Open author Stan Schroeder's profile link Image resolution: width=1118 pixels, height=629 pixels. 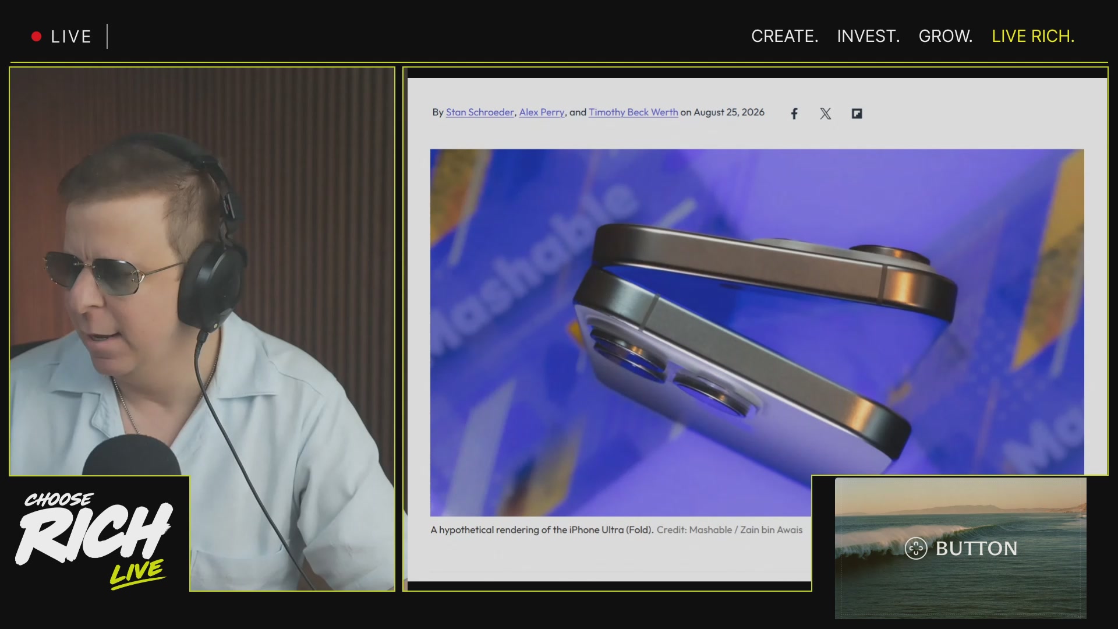pos(480,112)
